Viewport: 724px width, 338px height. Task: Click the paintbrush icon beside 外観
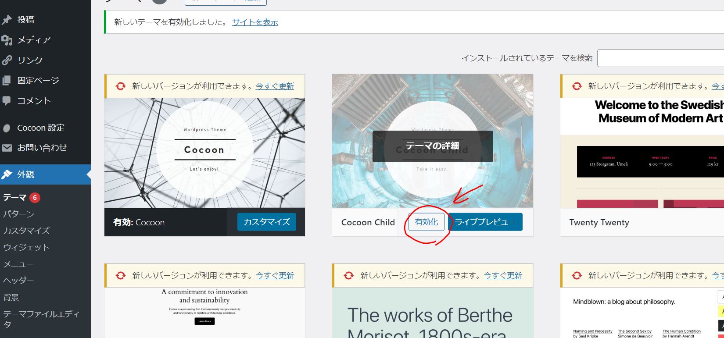coord(7,174)
